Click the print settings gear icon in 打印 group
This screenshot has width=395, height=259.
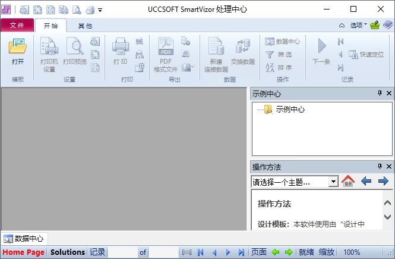click(x=140, y=67)
